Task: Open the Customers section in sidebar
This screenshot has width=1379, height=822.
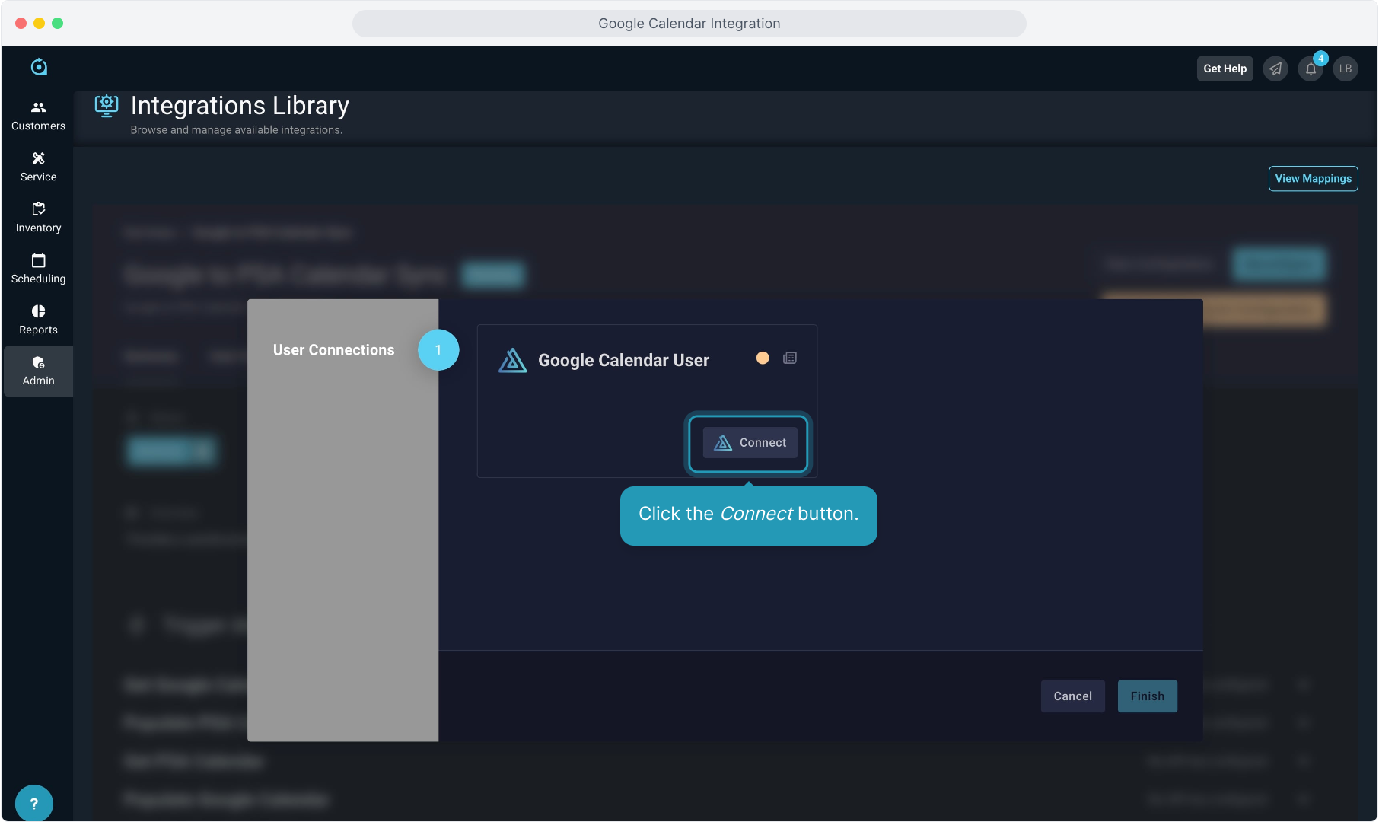Action: (38, 116)
